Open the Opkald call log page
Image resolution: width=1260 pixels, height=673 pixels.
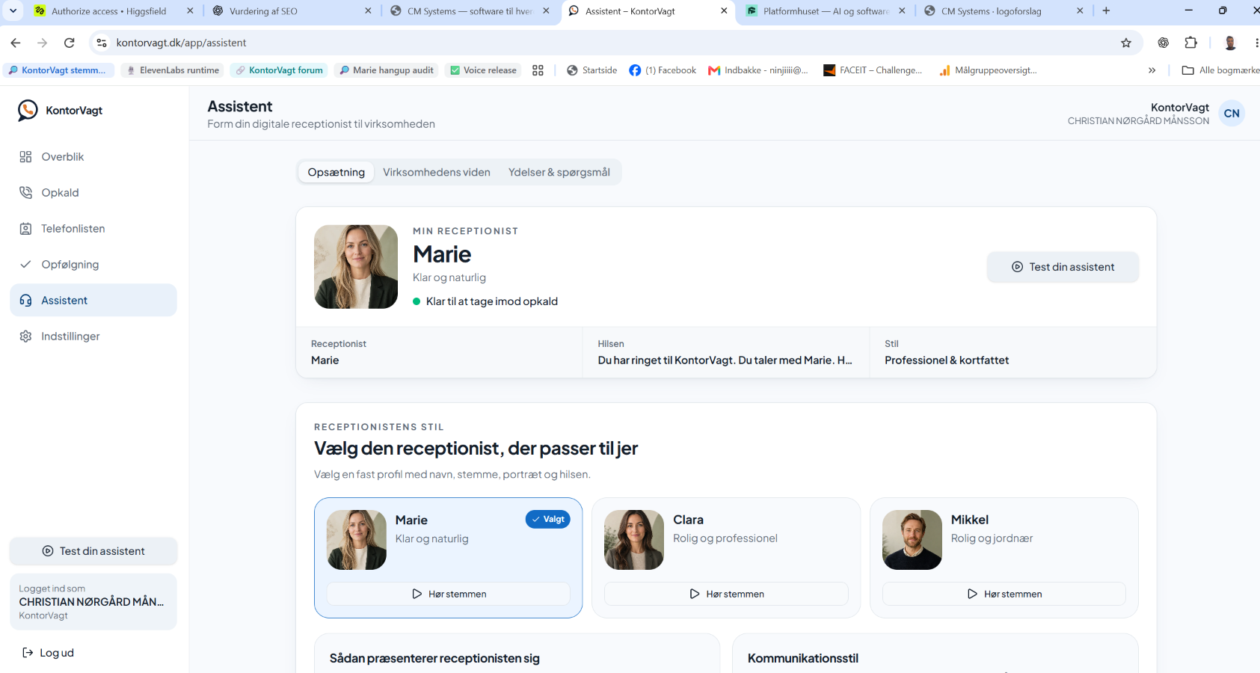tap(93, 193)
